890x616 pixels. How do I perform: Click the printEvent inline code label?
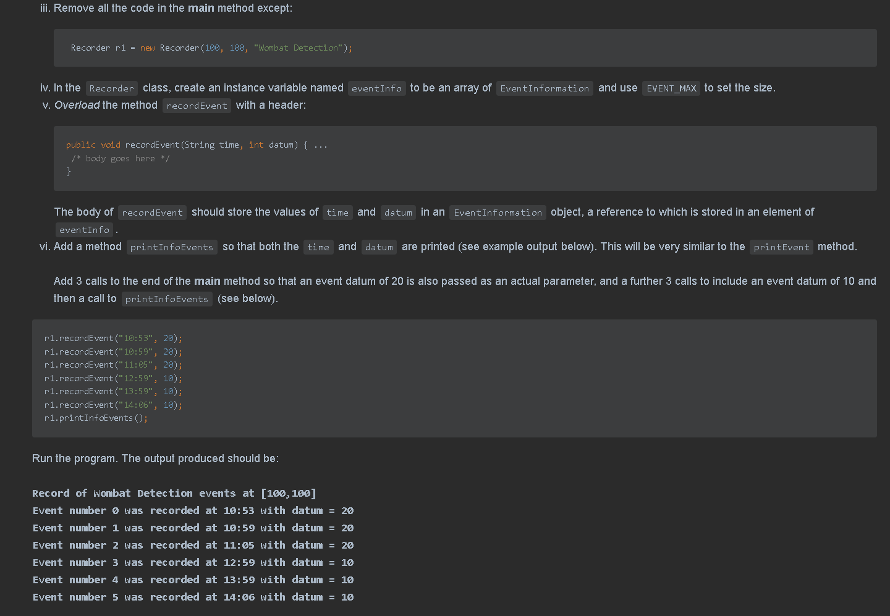point(781,247)
